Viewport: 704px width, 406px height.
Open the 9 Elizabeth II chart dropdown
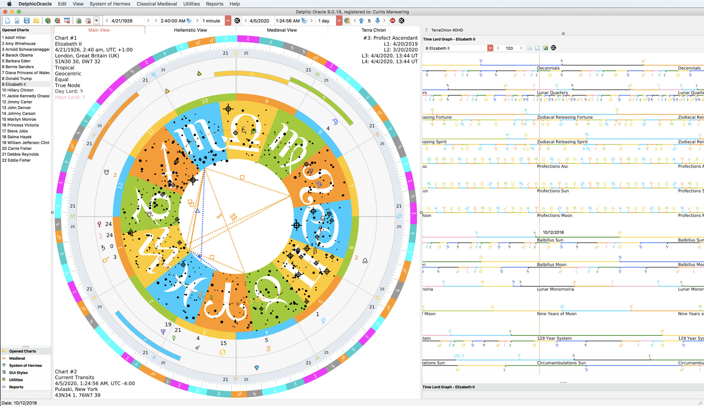pos(490,48)
